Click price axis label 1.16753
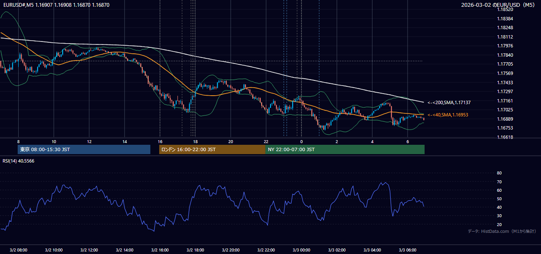The width and height of the screenshot is (541, 254). point(505,128)
